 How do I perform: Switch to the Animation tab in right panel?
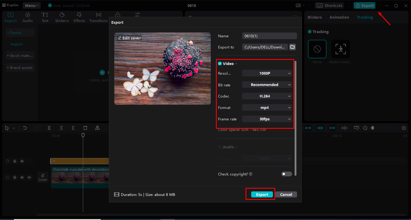pyautogui.click(x=339, y=17)
